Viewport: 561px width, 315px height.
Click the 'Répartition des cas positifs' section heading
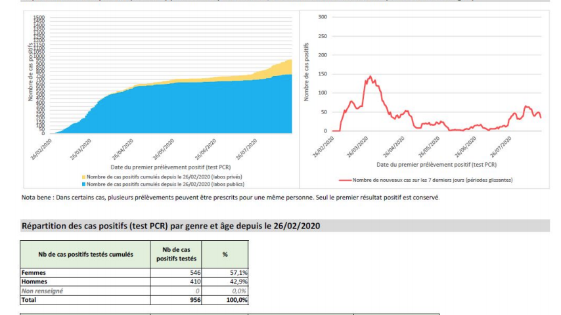click(171, 226)
